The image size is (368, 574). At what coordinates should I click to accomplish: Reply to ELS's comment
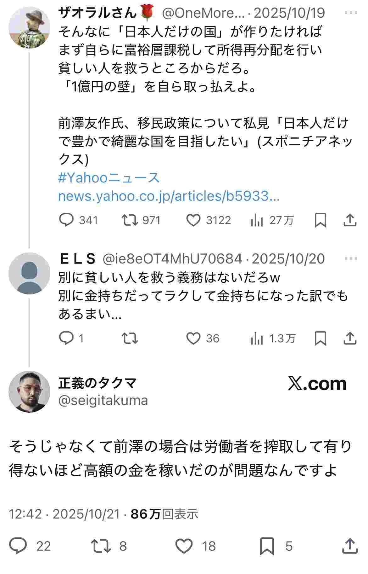66,338
